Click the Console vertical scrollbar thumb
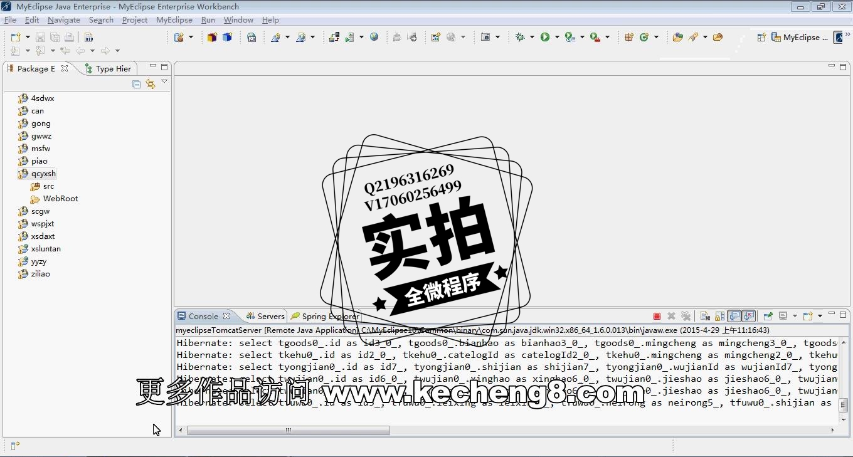The width and height of the screenshot is (853, 457). [844, 405]
